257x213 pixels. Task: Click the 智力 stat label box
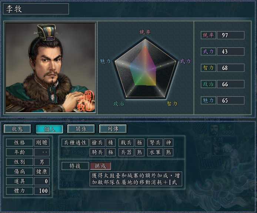(208, 68)
